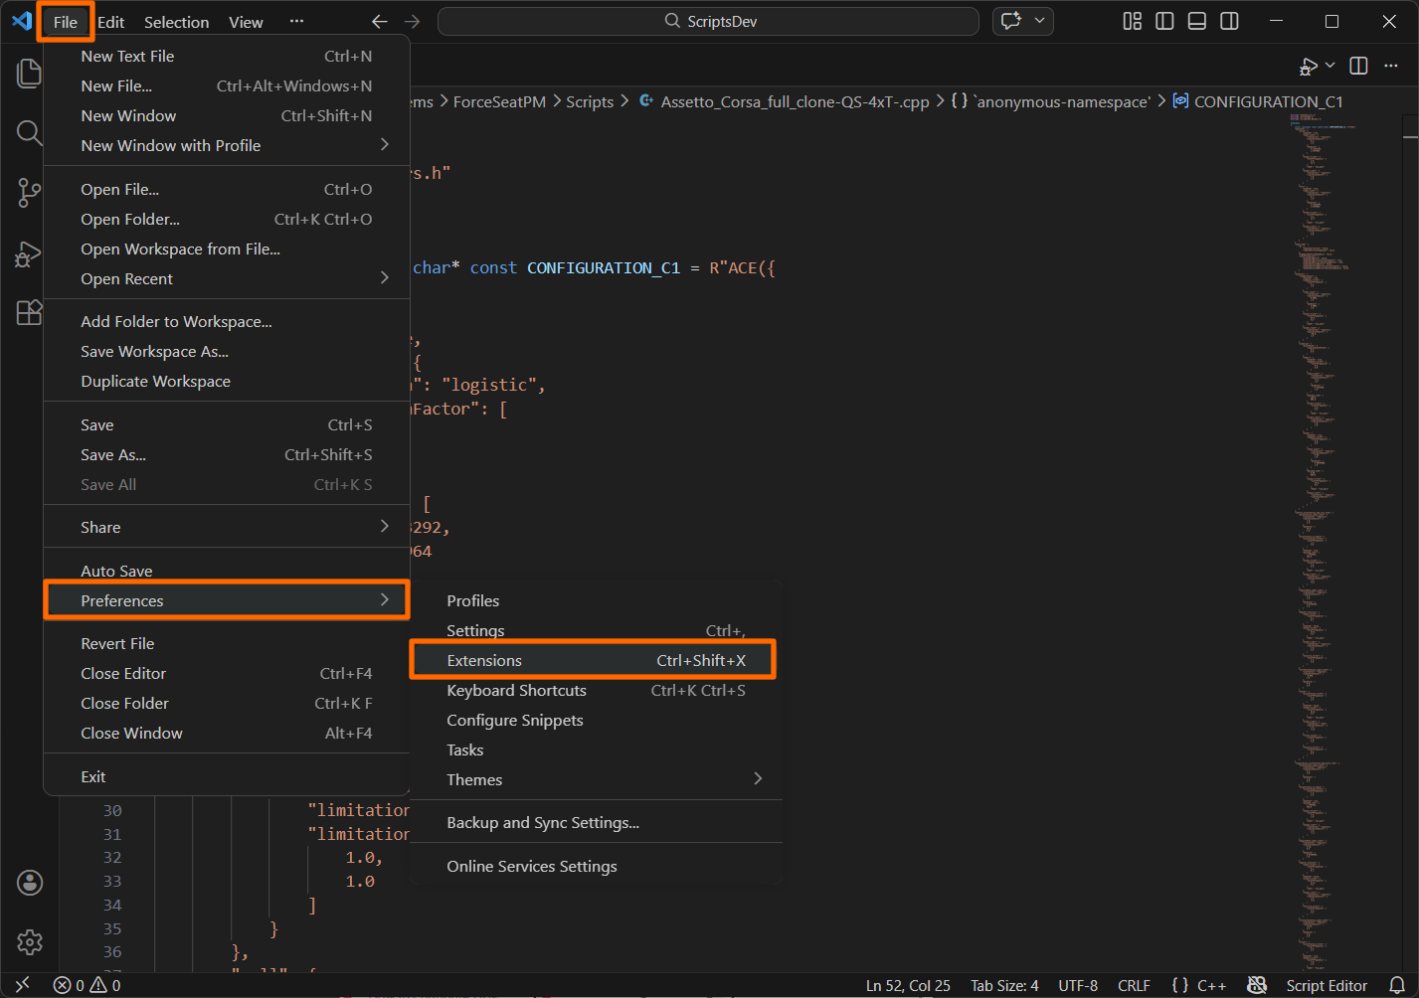The width and height of the screenshot is (1419, 998).
Task: Toggle Auto Save in File menu
Action: (x=227, y=571)
